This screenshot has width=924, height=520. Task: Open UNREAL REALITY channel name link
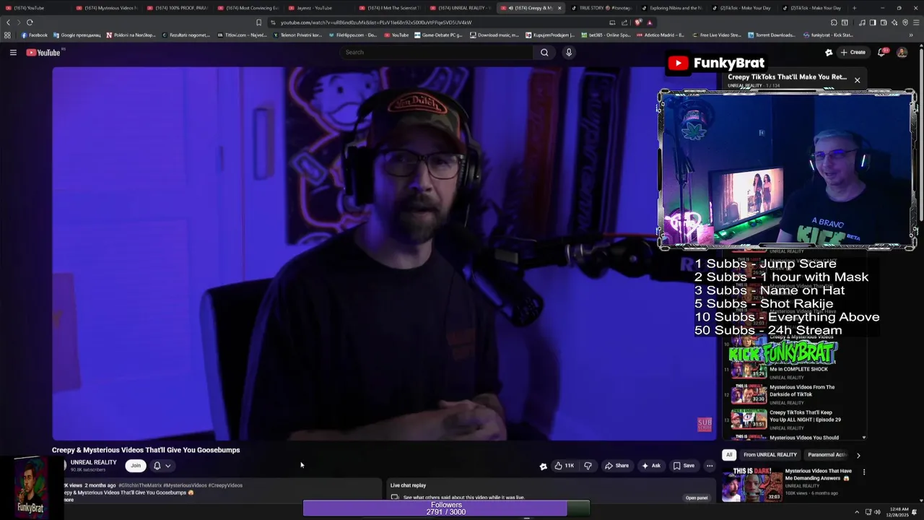coord(93,462)
